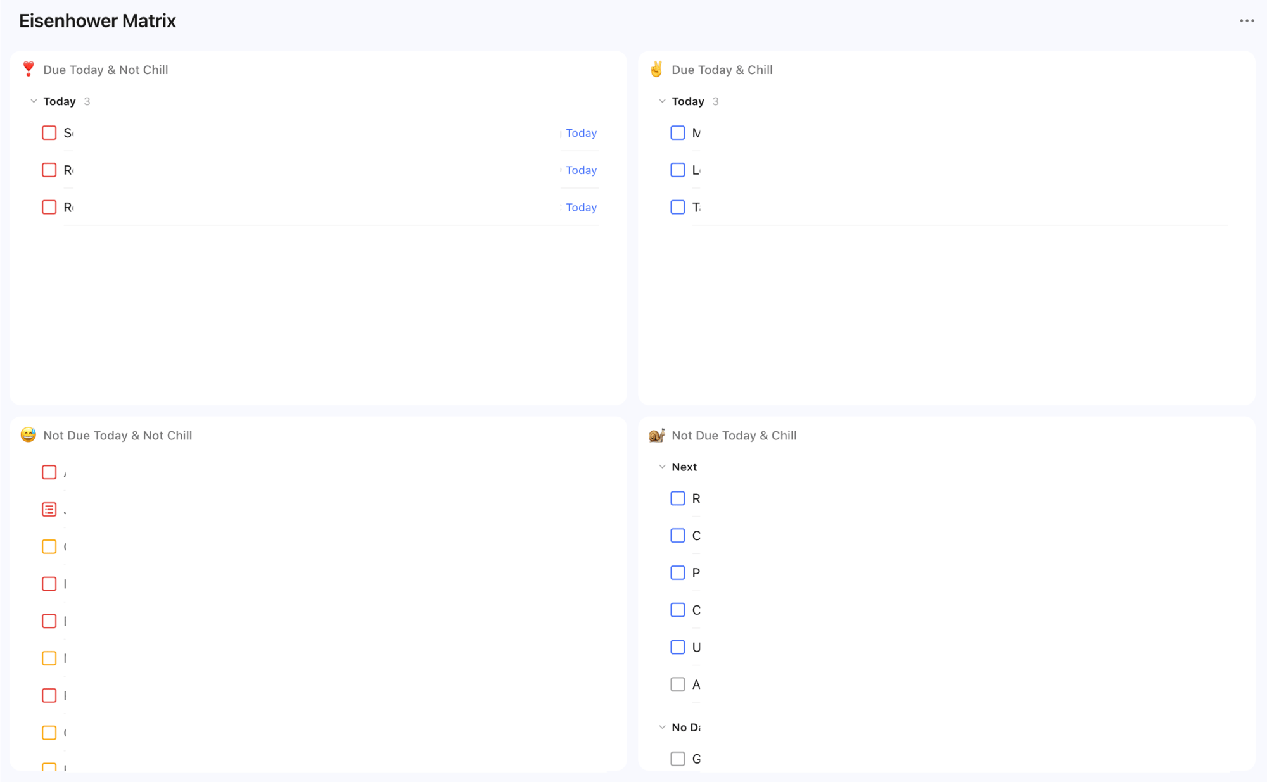Viewport: 1267px width, 782px height.
Task: Check the gray task starting with G
Action: 677,759
